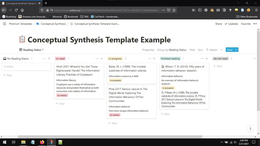Add a card with the plus icon in the "to read" column
This screenshot has height=146, width=260.
coord(102,59)
